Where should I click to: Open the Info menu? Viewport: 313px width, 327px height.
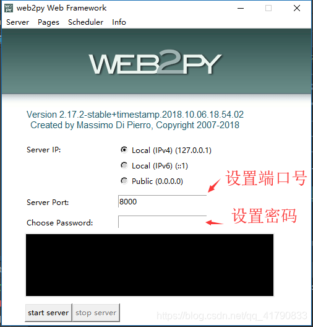(x=119, y=22)
